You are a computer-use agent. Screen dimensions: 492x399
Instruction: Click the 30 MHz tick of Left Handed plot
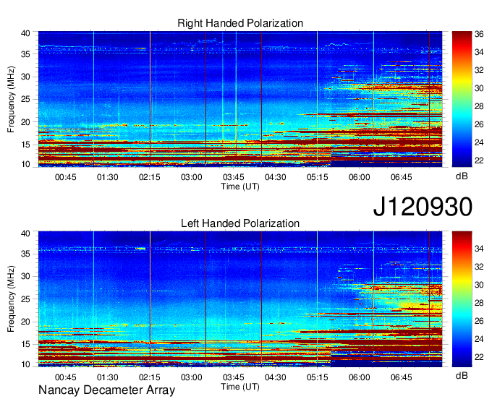coord(25,276)
